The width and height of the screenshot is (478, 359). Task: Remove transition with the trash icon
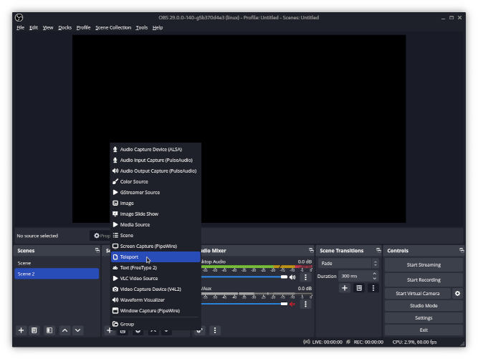359,288
